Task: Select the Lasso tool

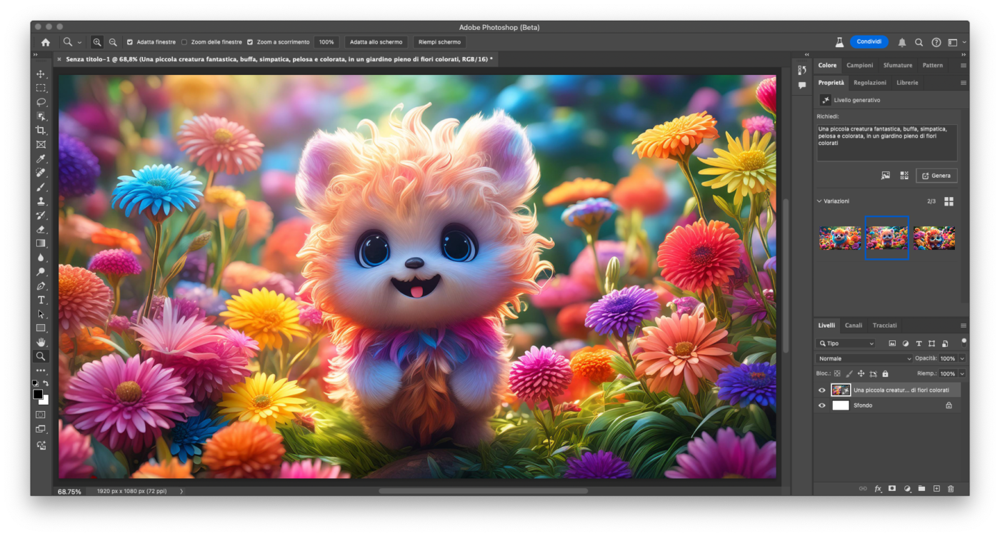Action: click(41, 102)
